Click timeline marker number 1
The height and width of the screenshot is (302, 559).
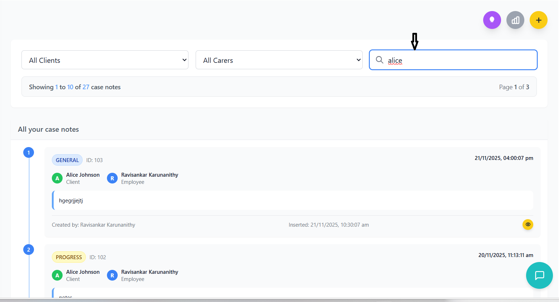29,153
